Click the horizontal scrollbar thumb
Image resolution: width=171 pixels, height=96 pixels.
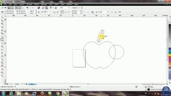153,84
